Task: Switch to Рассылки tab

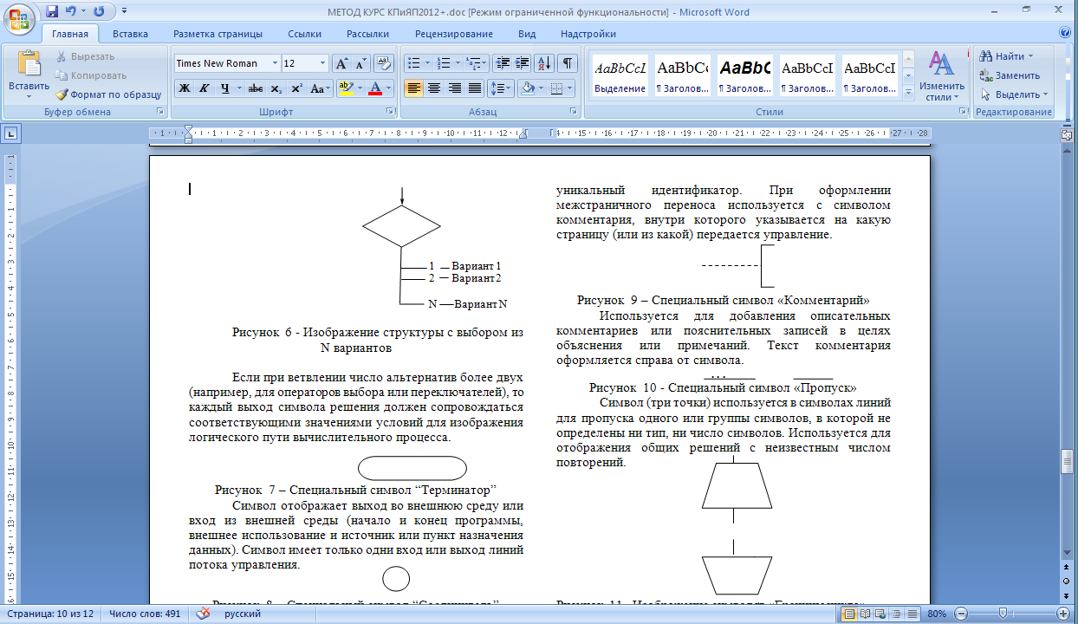Action: (x=367, y=34)
